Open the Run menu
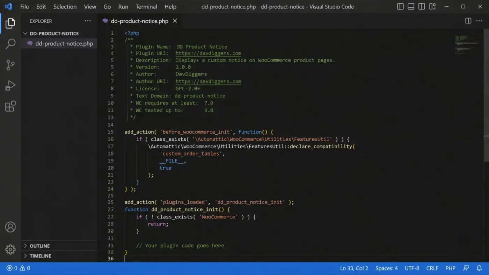 [123, 7]
